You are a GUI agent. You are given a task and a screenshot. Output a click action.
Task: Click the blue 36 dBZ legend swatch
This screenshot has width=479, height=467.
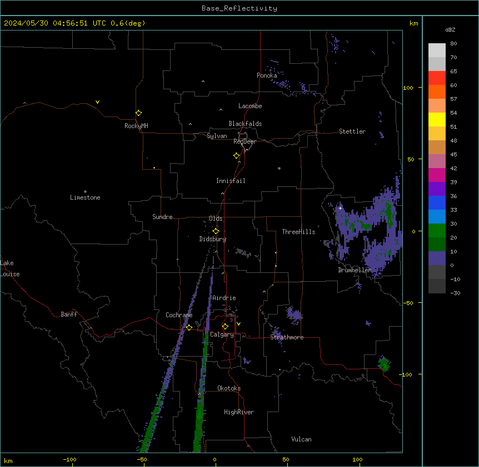pos(437,202)
